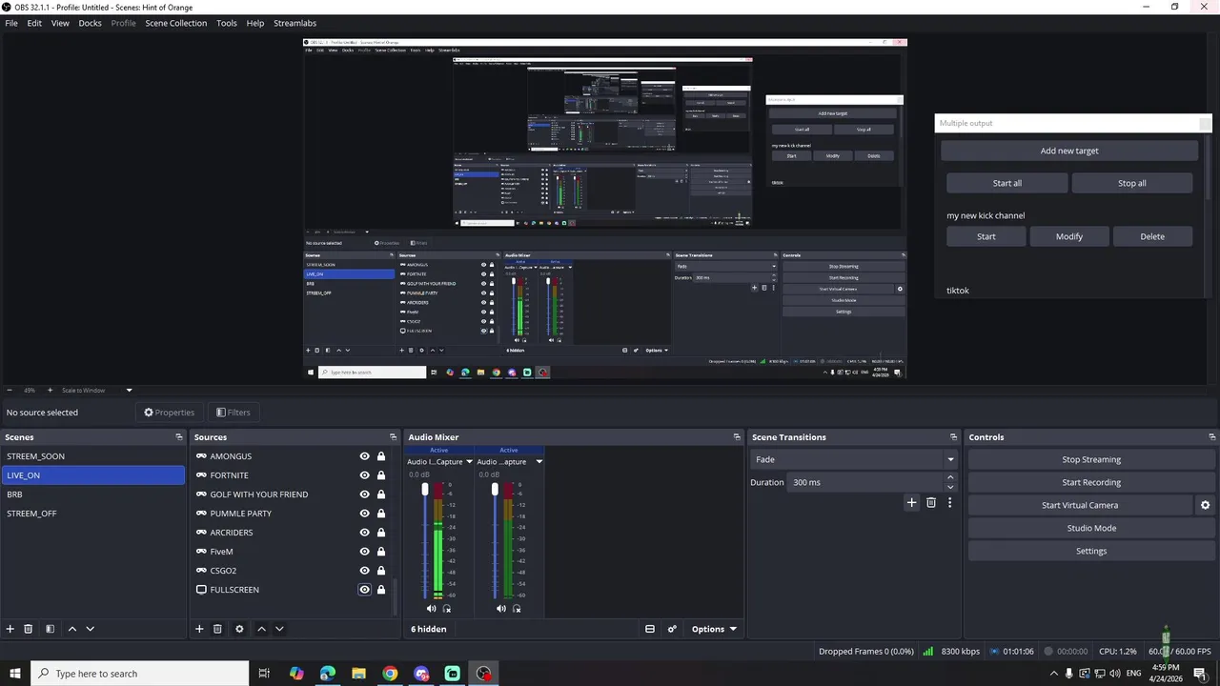The image size is (1220, 686).
Task: Increase transition duration with up arrow
Action: [x=951, y=478]
